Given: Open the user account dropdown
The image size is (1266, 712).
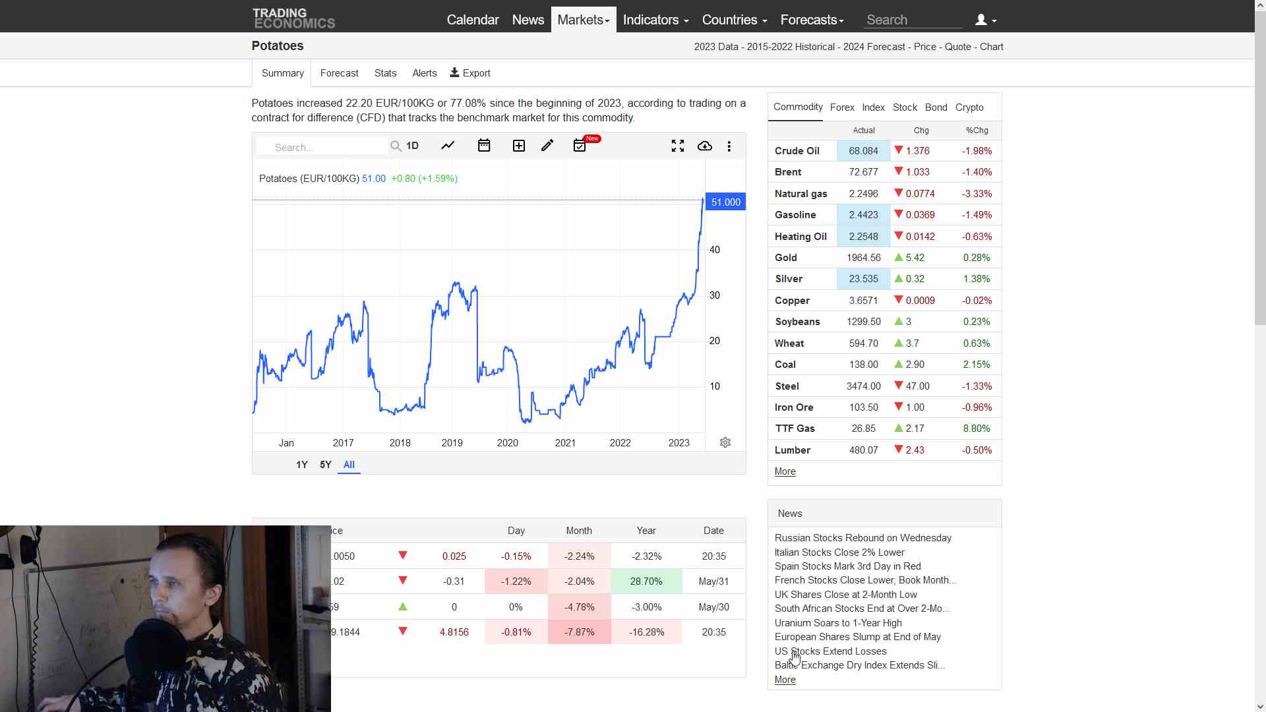Looking at the screenshot, I should 986,20.
